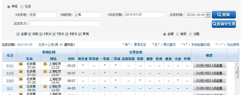Click the 商务座 column header
The width and height of the screenshot is (241, 95).
point(83,59)
